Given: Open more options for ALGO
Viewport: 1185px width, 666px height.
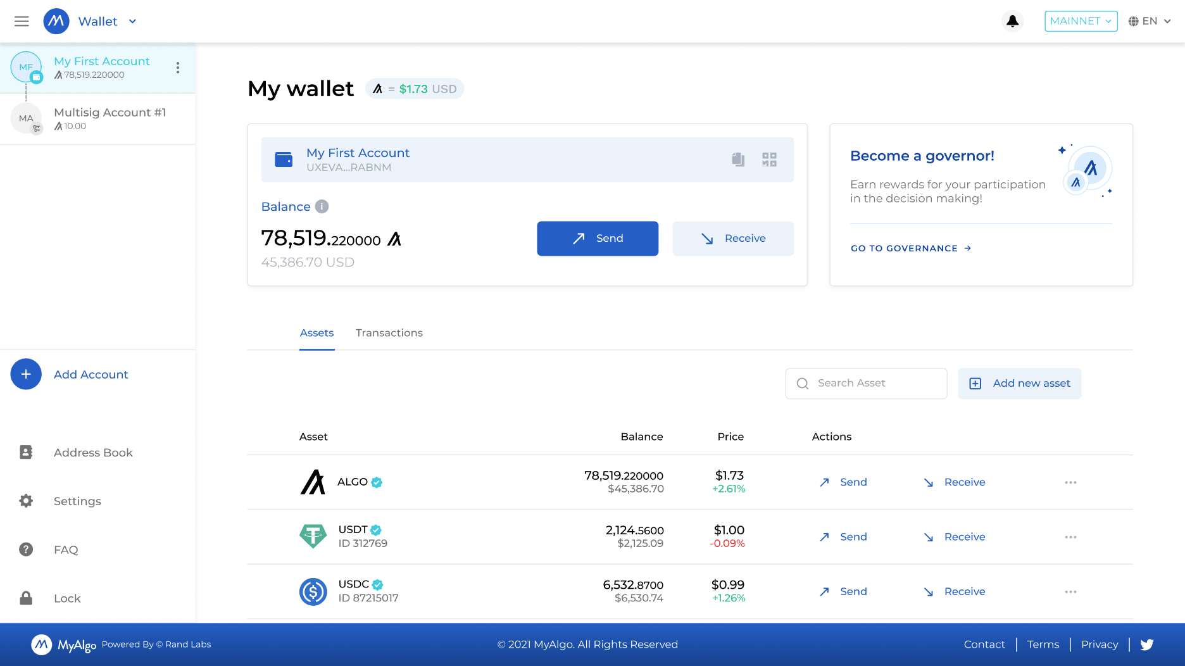Looking at the screenshot, I should (x=1070, y=482).
